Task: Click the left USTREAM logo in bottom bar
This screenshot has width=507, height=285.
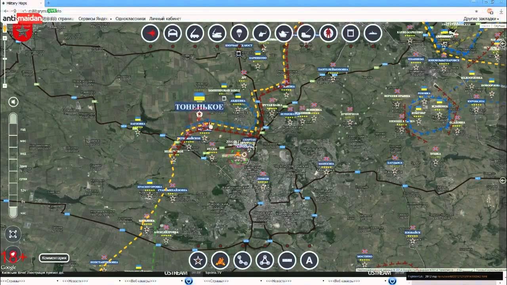Action: coord(175,273)
